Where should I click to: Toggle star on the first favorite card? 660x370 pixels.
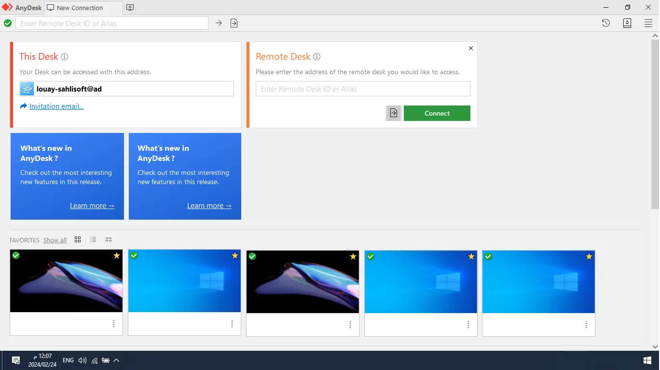click(117, 256)
